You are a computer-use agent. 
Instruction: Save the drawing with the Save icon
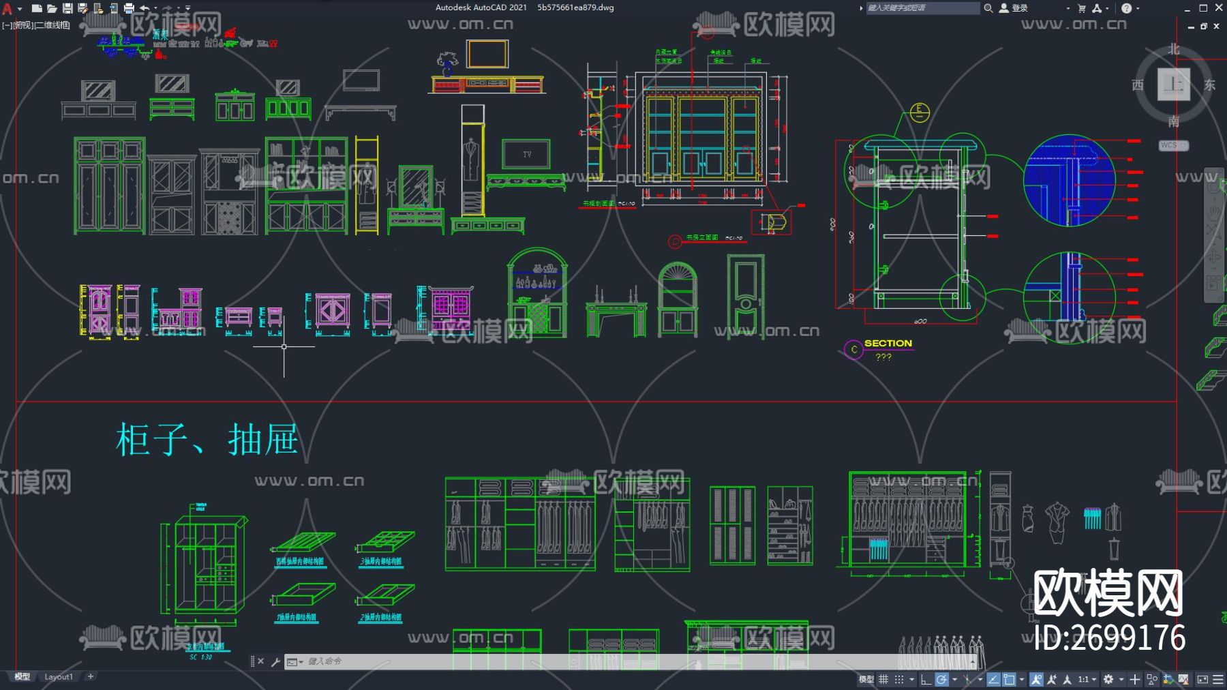click(67, 9)
